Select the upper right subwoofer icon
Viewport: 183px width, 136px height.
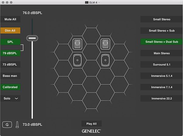click(105, 44)
